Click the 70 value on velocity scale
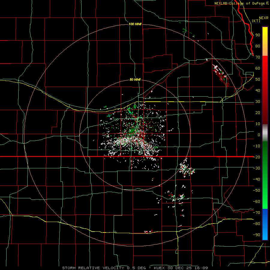The height and width of the screenshot is (270, 270). point(258,57)
